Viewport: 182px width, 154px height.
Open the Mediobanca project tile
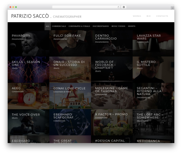click(153, 139)
